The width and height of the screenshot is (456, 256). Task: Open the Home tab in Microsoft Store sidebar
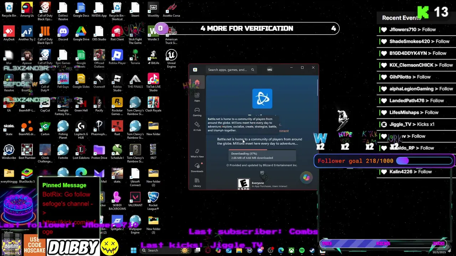197,82
